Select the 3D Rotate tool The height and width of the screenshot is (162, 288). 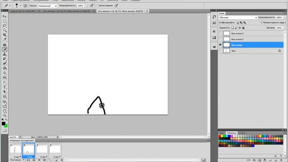(x=4, y=102)
